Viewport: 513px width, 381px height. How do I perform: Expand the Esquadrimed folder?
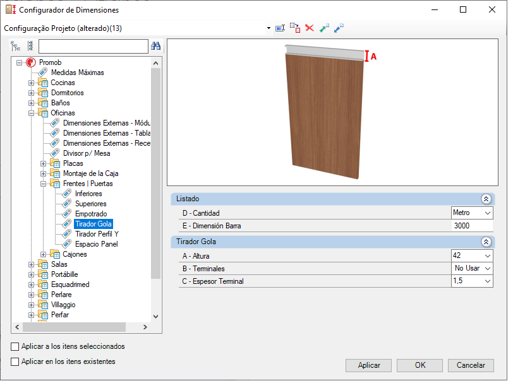pyautogui.click(x=31, y=285)
